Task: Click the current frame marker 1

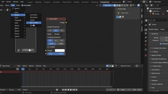Action: (x=23, y=69)
